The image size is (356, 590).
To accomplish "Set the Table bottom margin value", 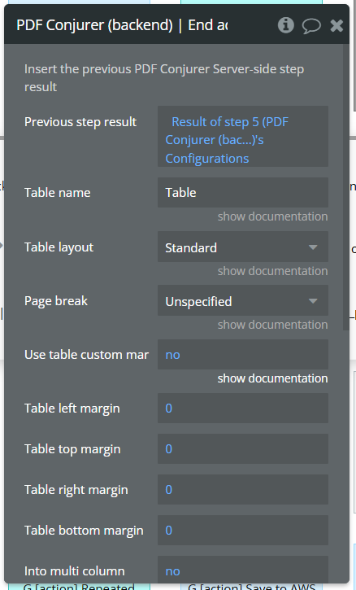I will (243, 530).
